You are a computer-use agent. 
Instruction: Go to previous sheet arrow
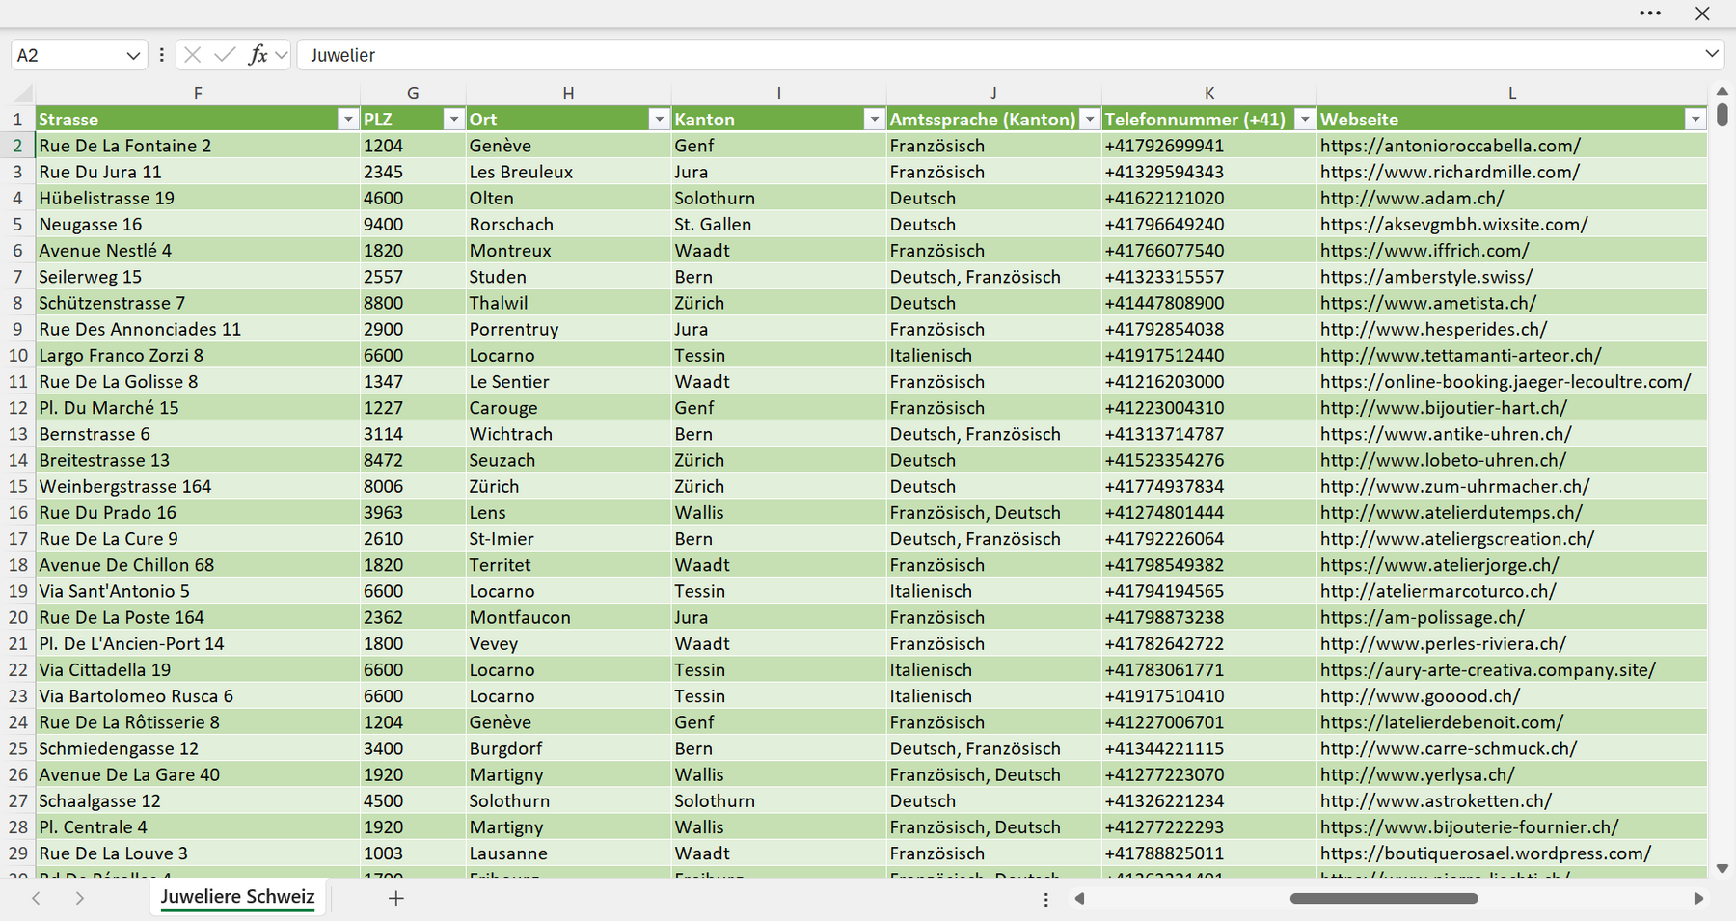tap(36, 898)
